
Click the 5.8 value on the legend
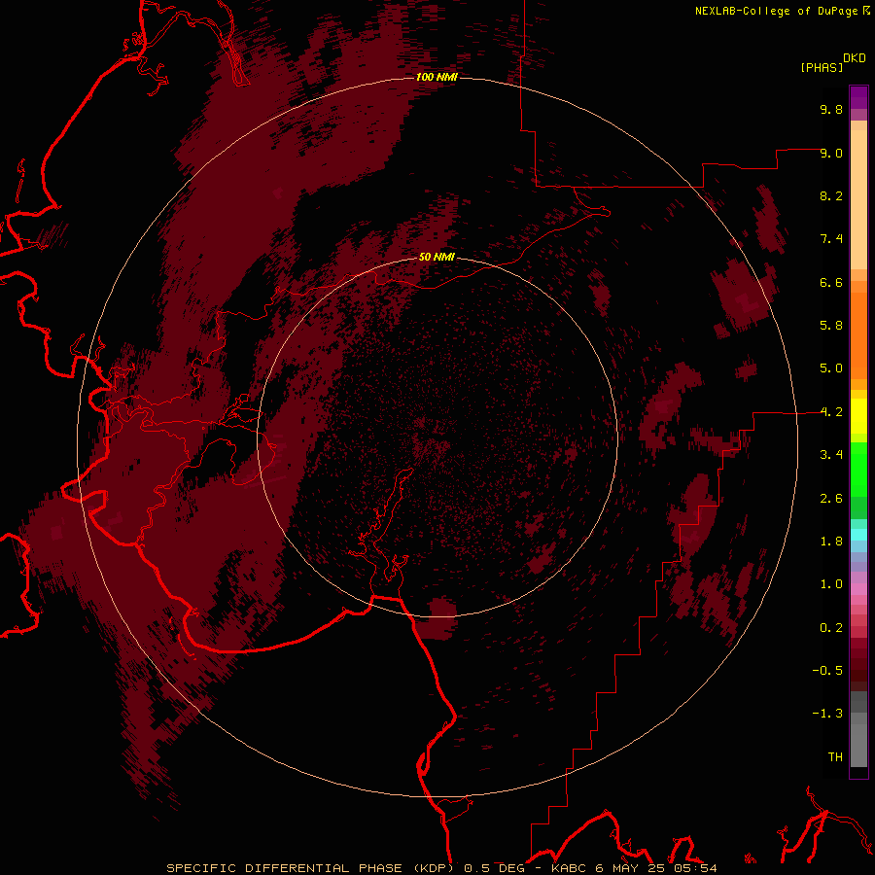pos(831,326)
